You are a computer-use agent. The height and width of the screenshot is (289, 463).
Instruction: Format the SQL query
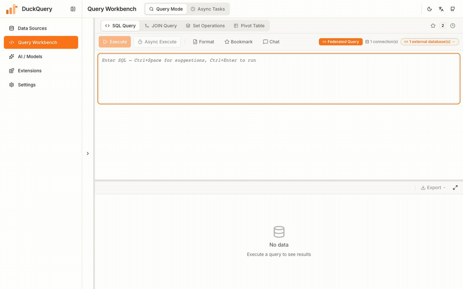[203, 42]
